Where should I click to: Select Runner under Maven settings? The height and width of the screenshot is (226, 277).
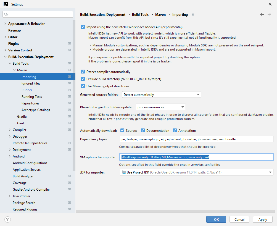[x=27, y=90]
